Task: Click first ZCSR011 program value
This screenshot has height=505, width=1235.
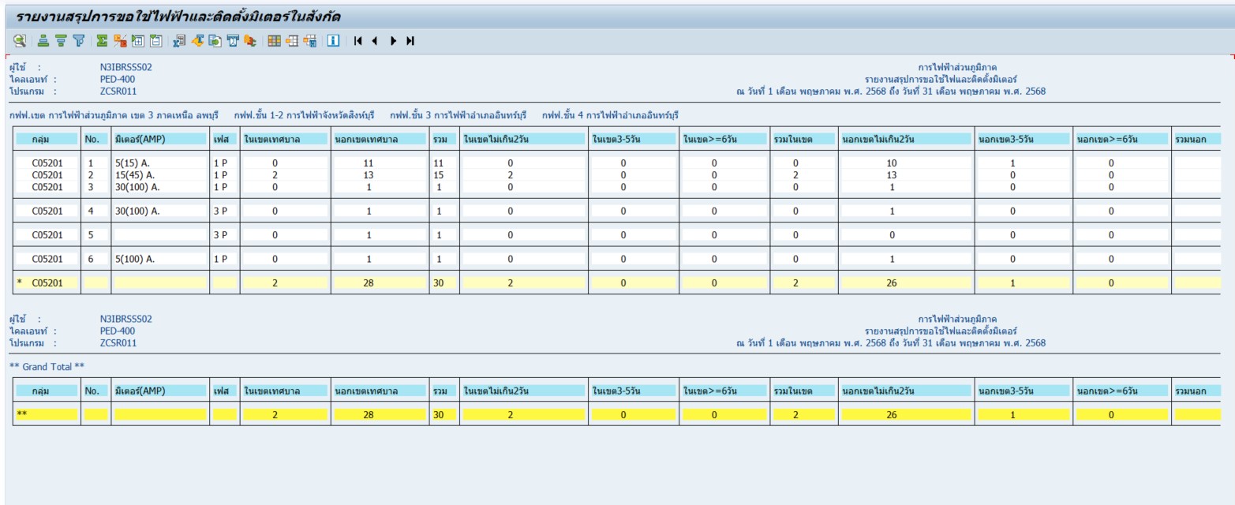Action: (x=118, y=91)
